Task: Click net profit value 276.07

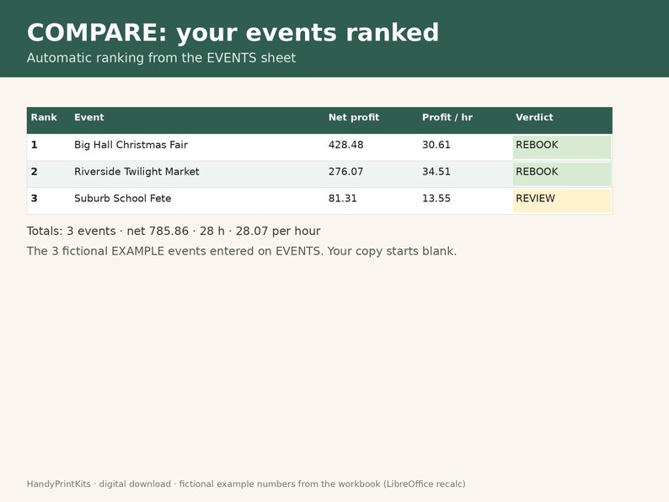Action: point(345,172)
